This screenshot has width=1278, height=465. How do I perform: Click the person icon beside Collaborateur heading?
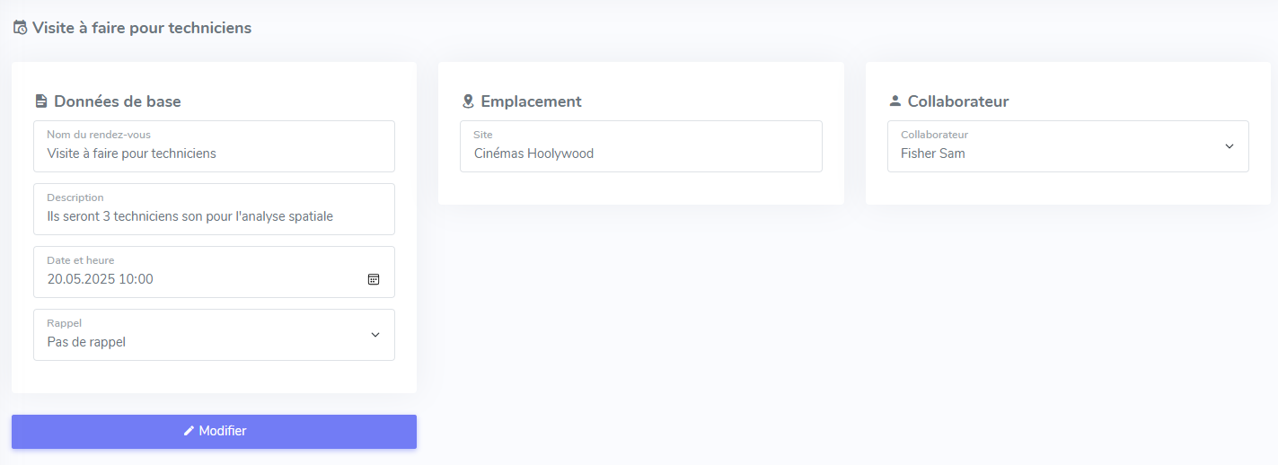point(895,101)
